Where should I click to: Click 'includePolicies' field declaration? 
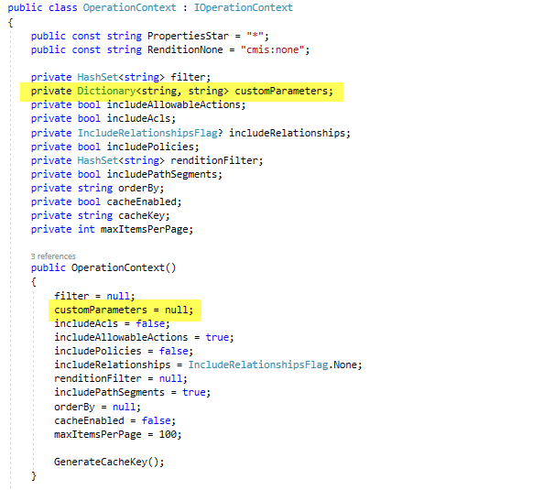(150, 147)
